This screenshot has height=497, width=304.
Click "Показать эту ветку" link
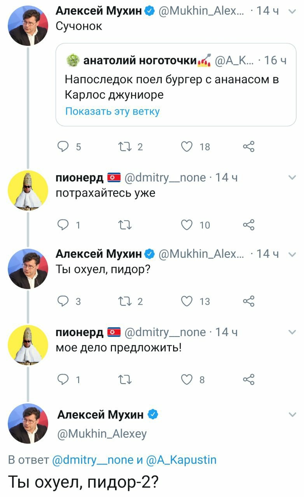click(x=112, y=112)
